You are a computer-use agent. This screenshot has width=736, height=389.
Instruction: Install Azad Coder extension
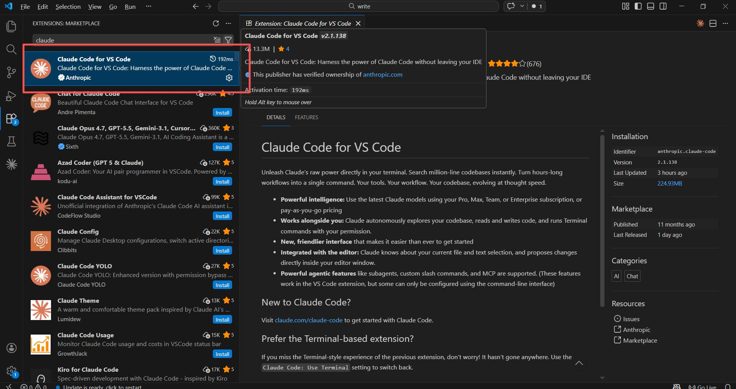pyautogui.click(x=222, y=182)
